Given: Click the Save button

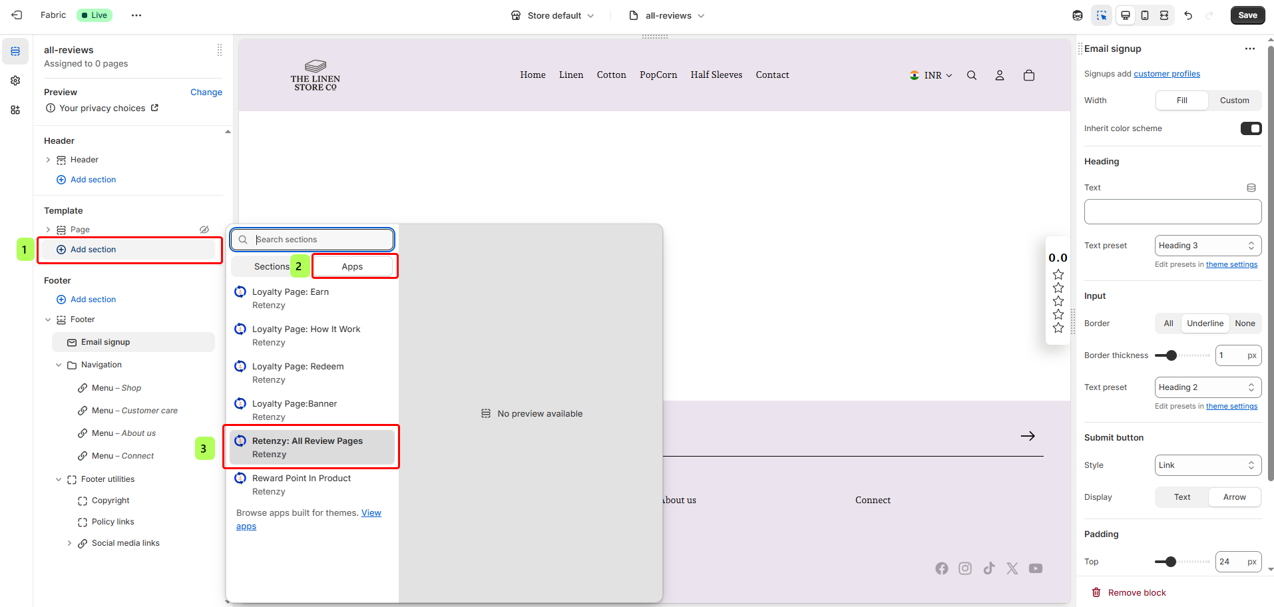Looking at the screenshot, I should point(1247,15).
